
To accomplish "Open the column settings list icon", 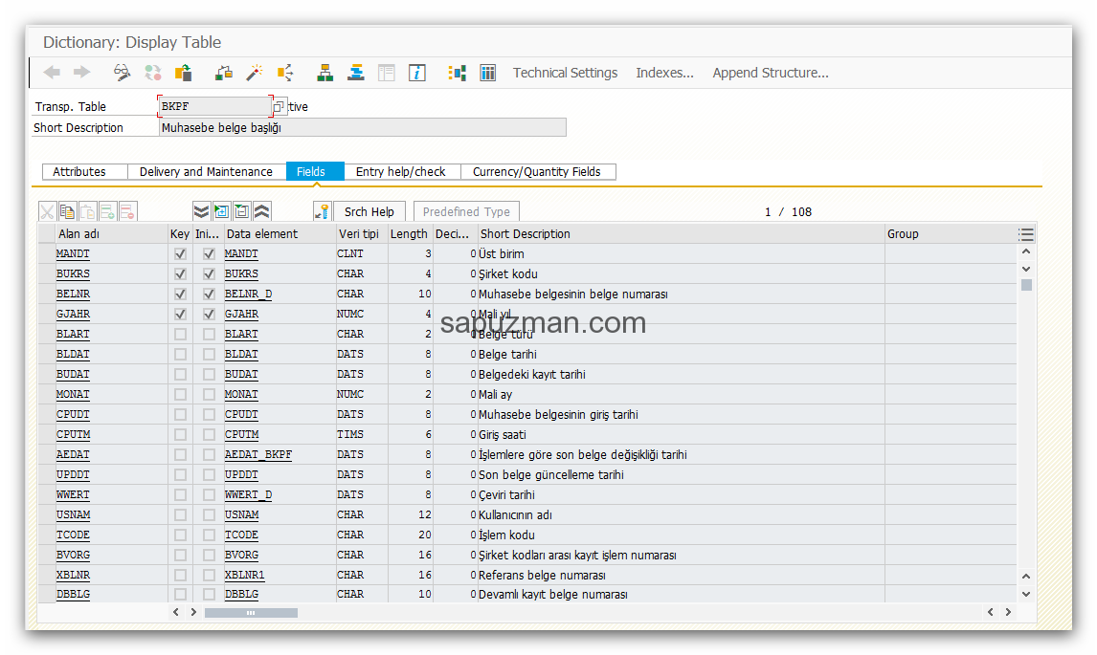I will [x=1026, y=234].
